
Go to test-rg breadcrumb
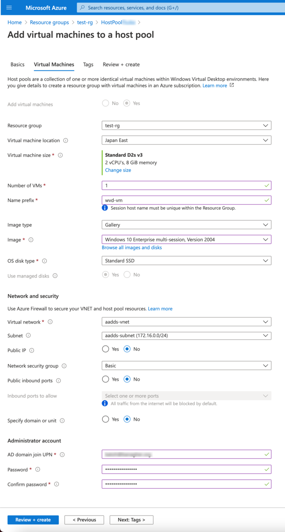85,22
